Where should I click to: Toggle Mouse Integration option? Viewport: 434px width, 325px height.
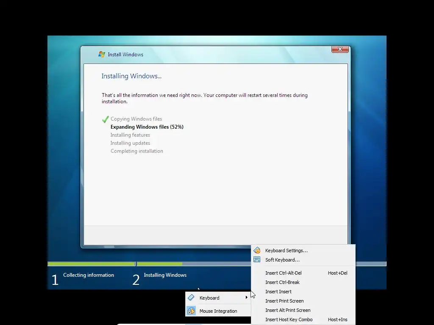click(x=218, y=311)
